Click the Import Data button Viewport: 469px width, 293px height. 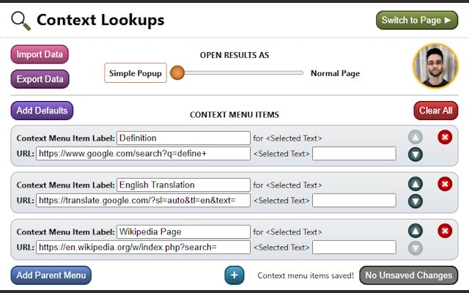click(x=40, y=54)
